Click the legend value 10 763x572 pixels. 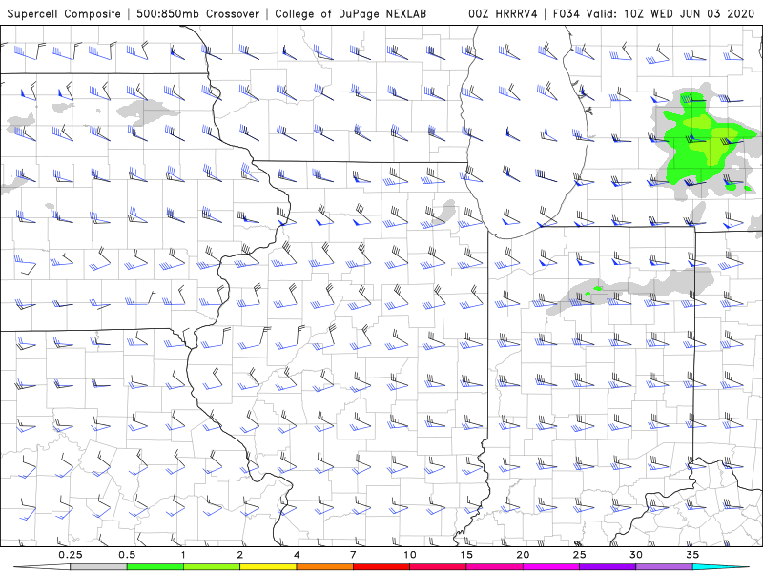tap(410, 555)
